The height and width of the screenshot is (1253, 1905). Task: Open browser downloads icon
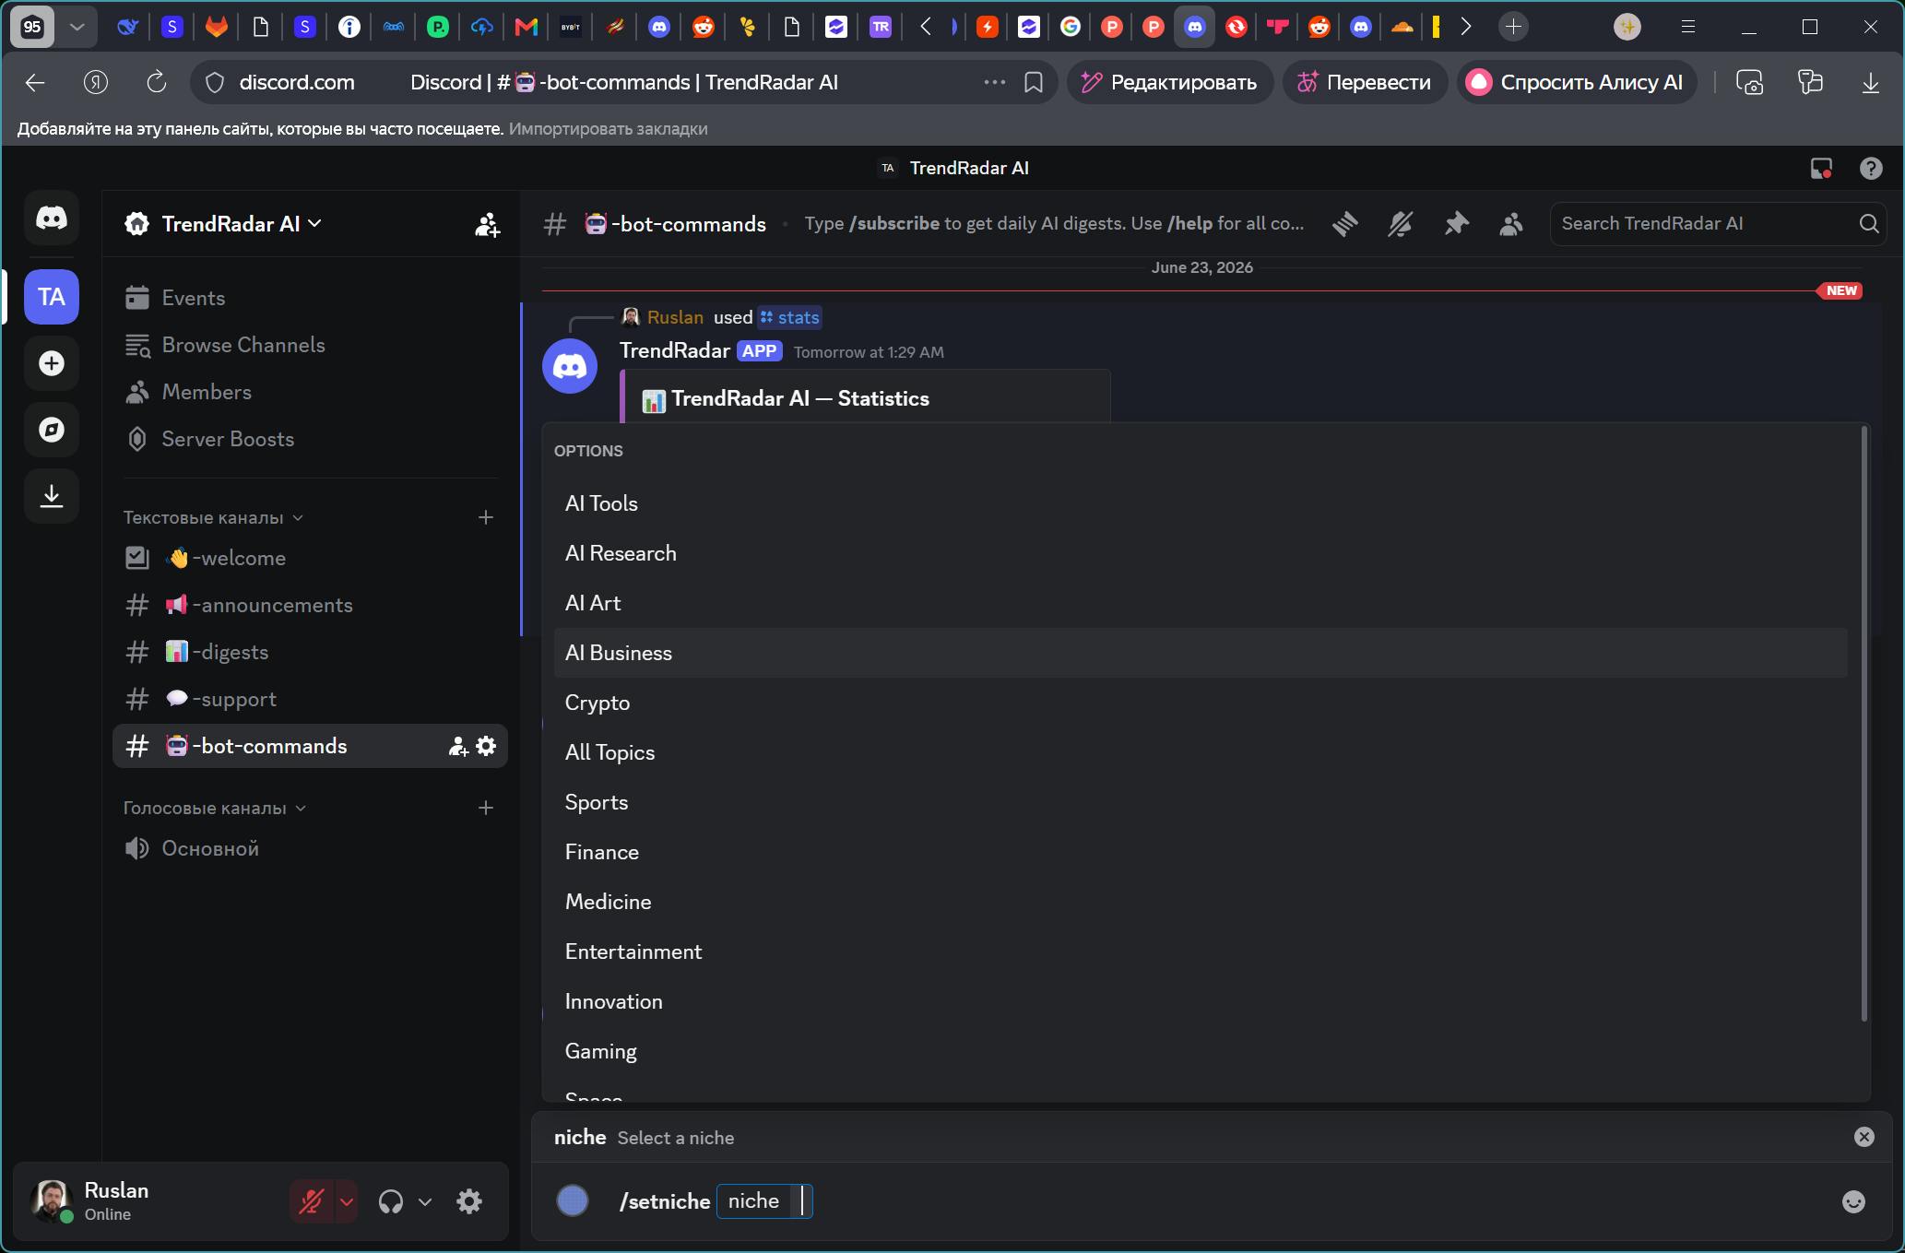click(x=1870, y=83)
